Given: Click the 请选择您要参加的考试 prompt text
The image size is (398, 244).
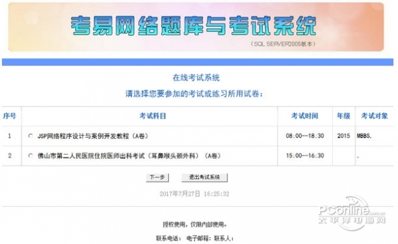Looking at the screenshot, I should pyautogui.click(x=194, y=94).
